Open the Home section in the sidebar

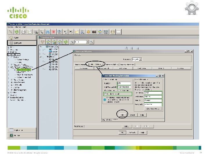pyautogui.click(x=22, y=38)
